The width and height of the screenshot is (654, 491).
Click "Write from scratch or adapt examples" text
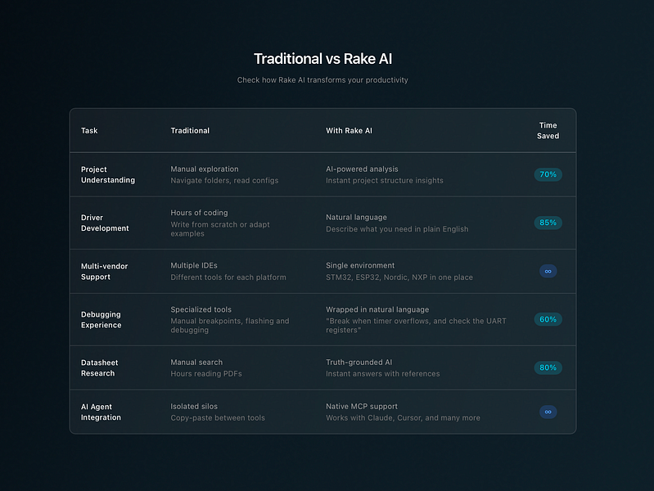220,229
